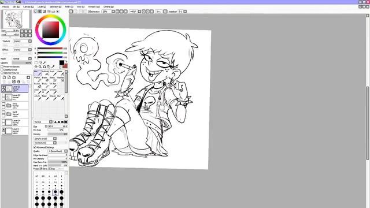This screenshot has width=370, height=208.
Task: Choose the magic wand tool
Action: click(45, 63)
